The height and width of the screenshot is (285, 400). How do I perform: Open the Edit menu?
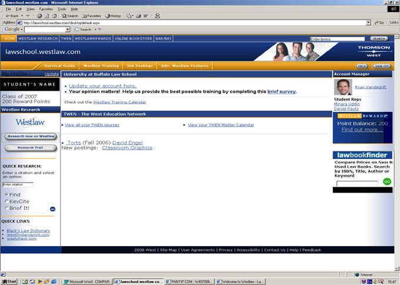pos(19,9)
